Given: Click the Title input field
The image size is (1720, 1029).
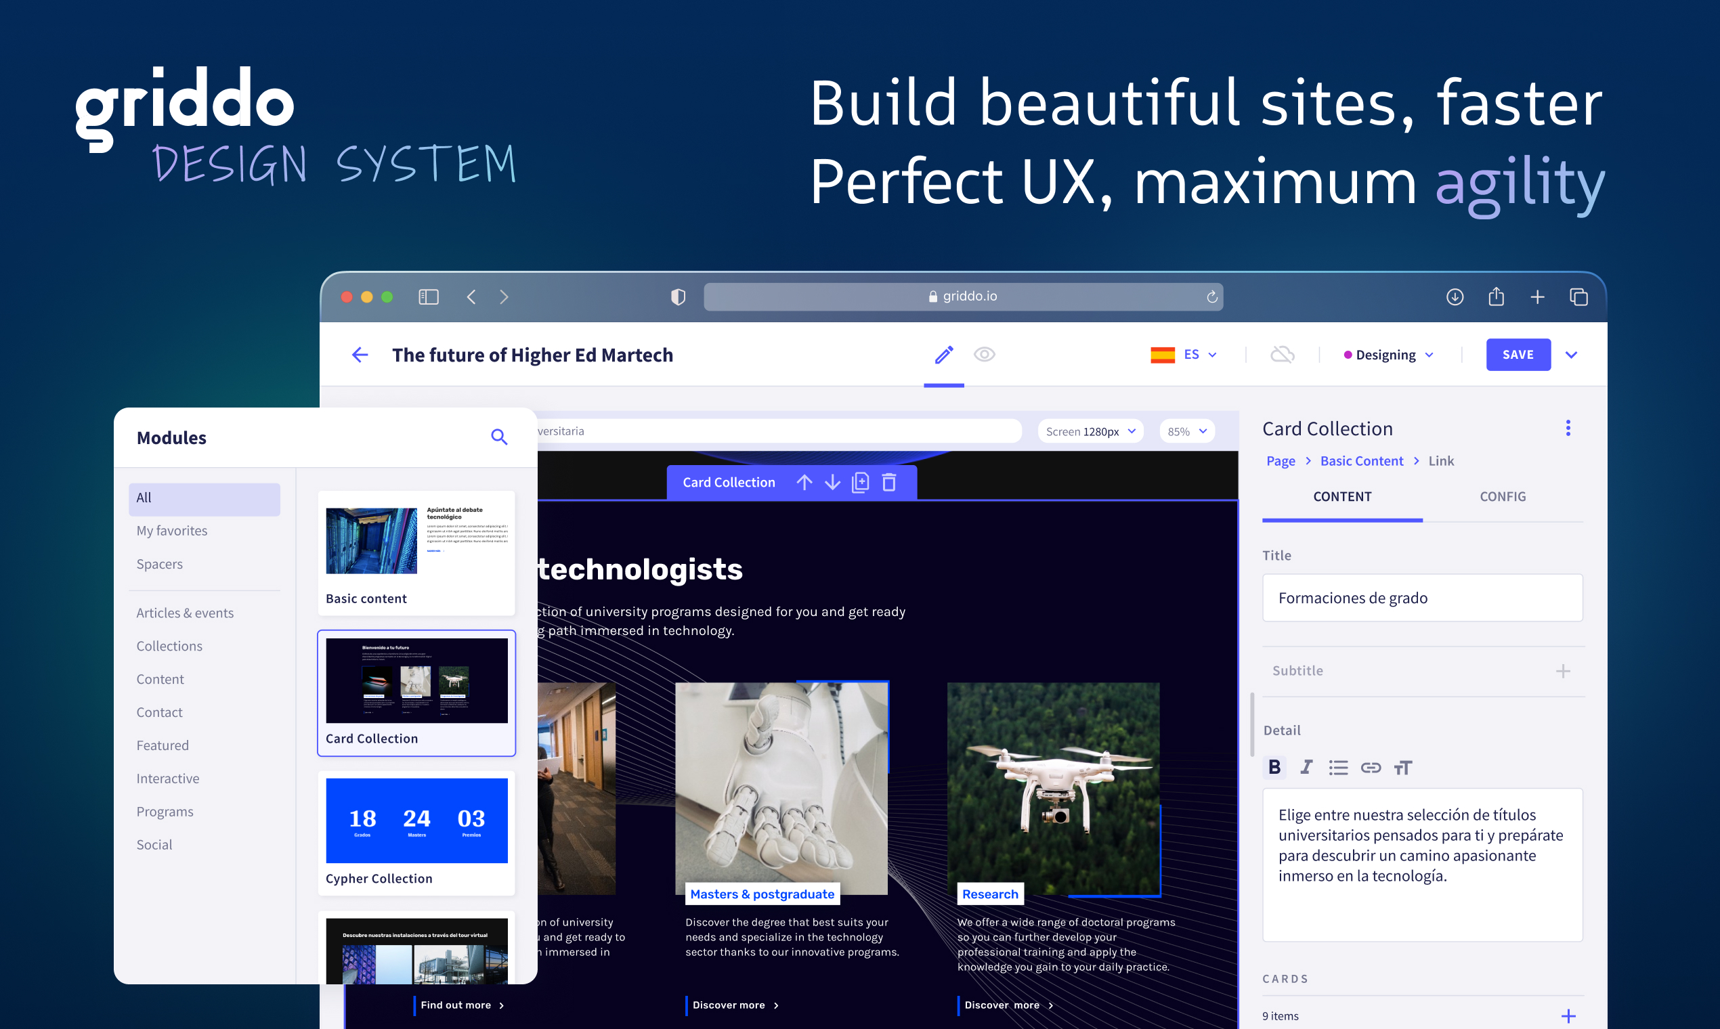Looking at the screenshot, I should pos(1422,598).
